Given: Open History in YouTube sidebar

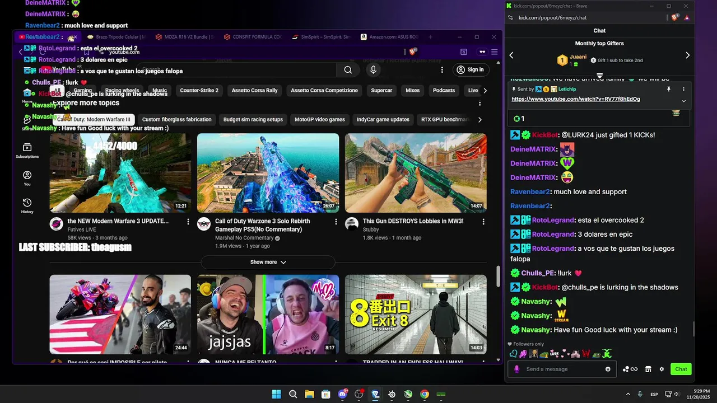Looking at the screenshot, I should coord(27,205).
